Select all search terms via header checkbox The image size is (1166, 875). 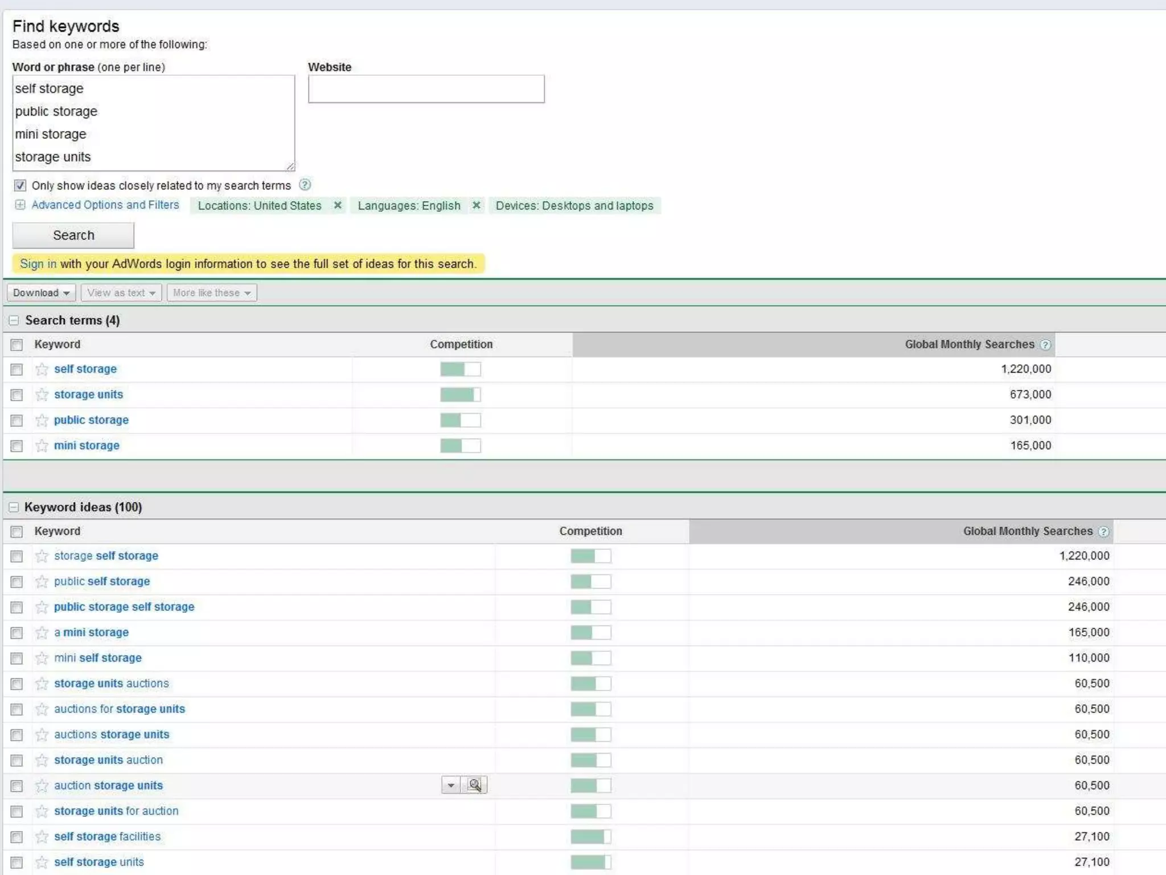pyautogui.click(x=17, y=345)
